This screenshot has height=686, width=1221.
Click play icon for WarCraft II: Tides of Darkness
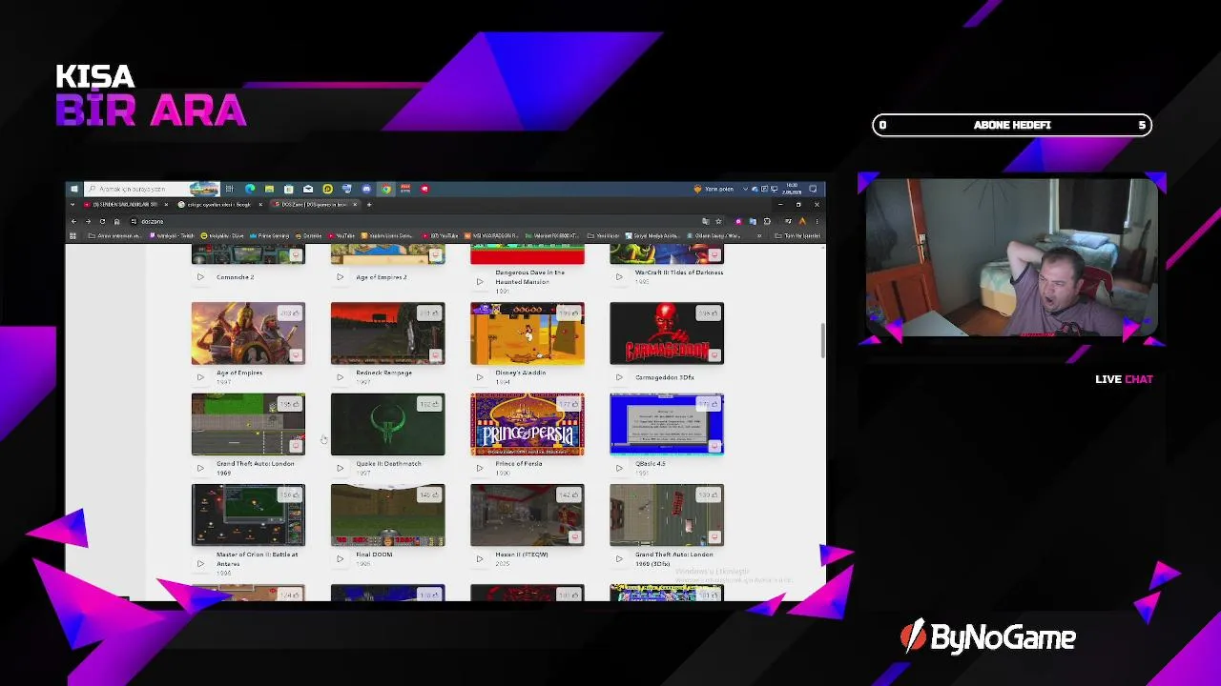point(619,277)
